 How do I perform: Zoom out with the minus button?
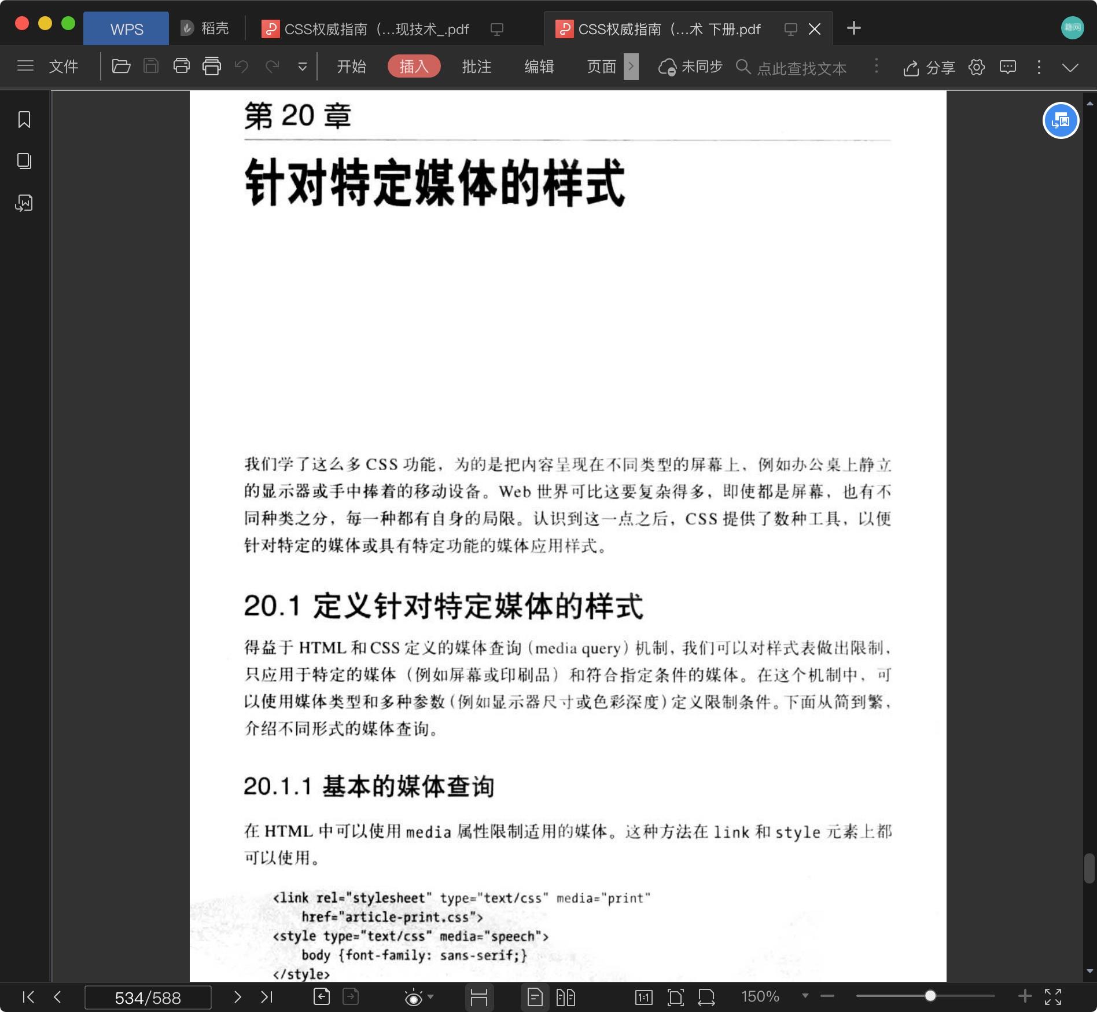[827, 996]
